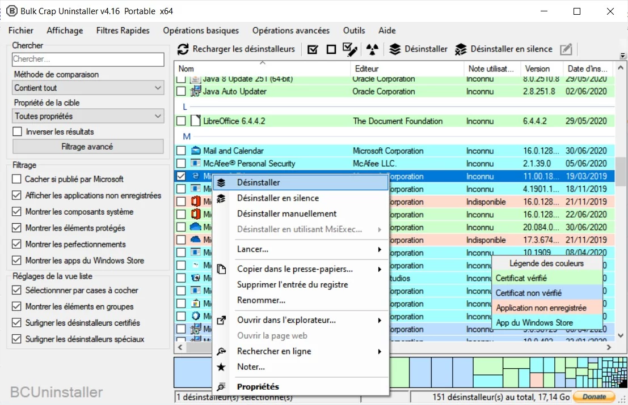Expand the Rechercher en ligne submenu arrow

[x=380, y=351]
